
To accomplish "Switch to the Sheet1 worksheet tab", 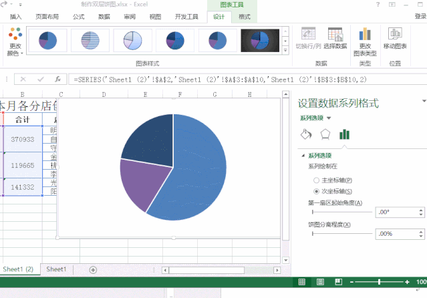I will 56,269.
